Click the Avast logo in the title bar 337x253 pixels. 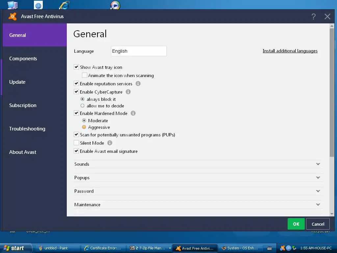[13, 16]
